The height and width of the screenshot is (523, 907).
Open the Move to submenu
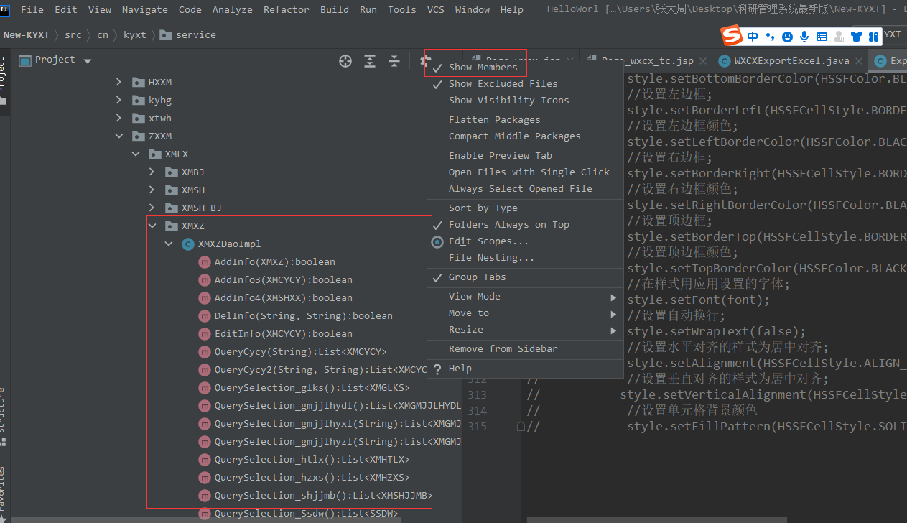(x=525, y=313)
